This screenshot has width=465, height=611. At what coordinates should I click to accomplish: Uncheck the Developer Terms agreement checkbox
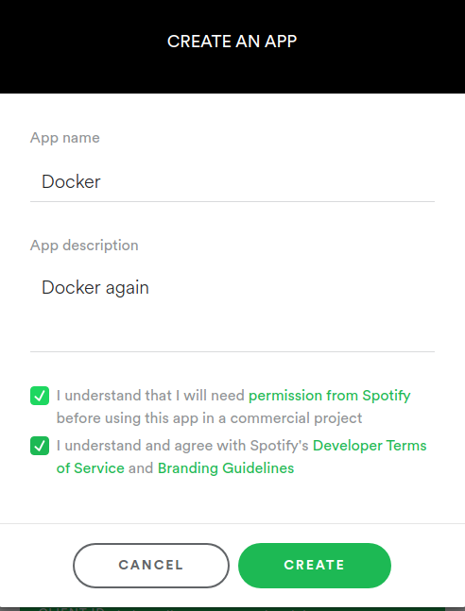point(40,446)
